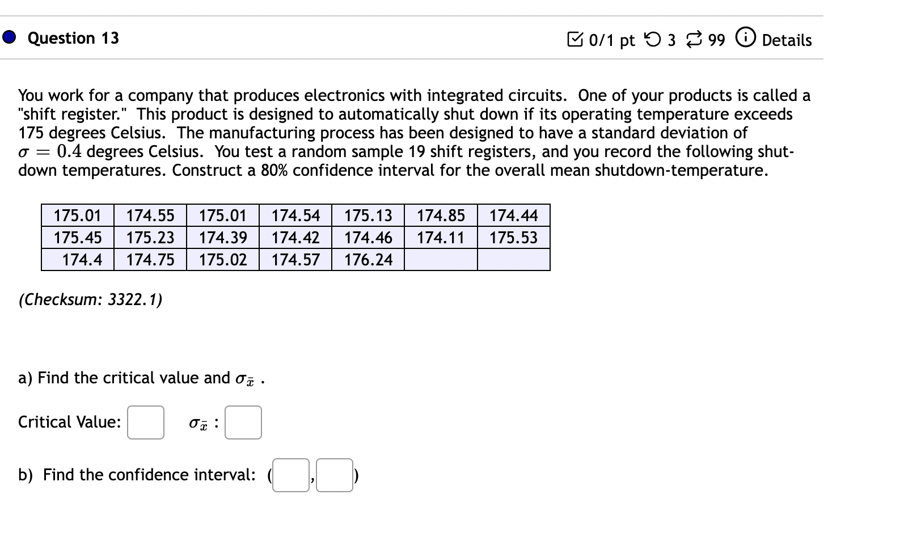904x541 pixels.
Task: Click the Question 13 heading
Action: click(73, 38)
